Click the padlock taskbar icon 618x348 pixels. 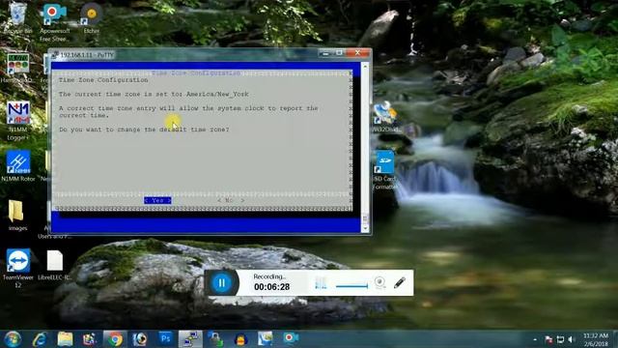pos(215,339)
